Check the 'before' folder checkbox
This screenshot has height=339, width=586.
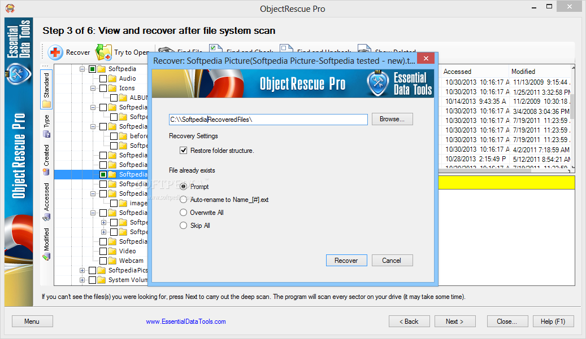(x=114, y=136)
